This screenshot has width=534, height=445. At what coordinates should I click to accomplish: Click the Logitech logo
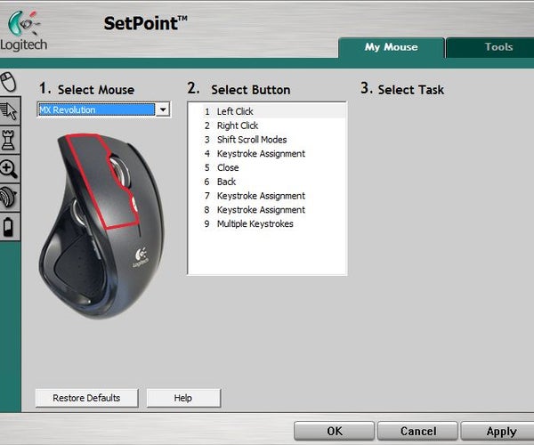[23, 30]
